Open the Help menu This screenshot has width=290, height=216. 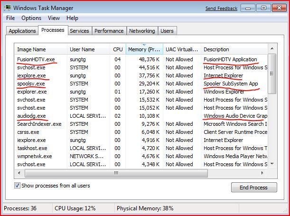72,18
